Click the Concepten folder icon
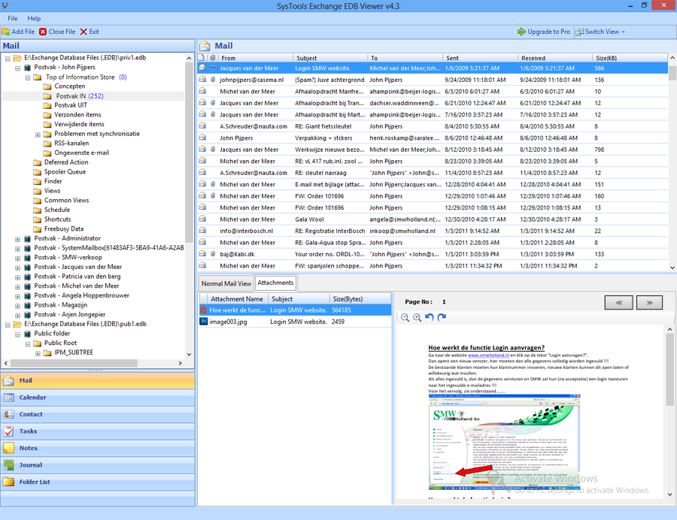Image resolution: width=677 pixels, height=520 pixels. coord(47,86)
